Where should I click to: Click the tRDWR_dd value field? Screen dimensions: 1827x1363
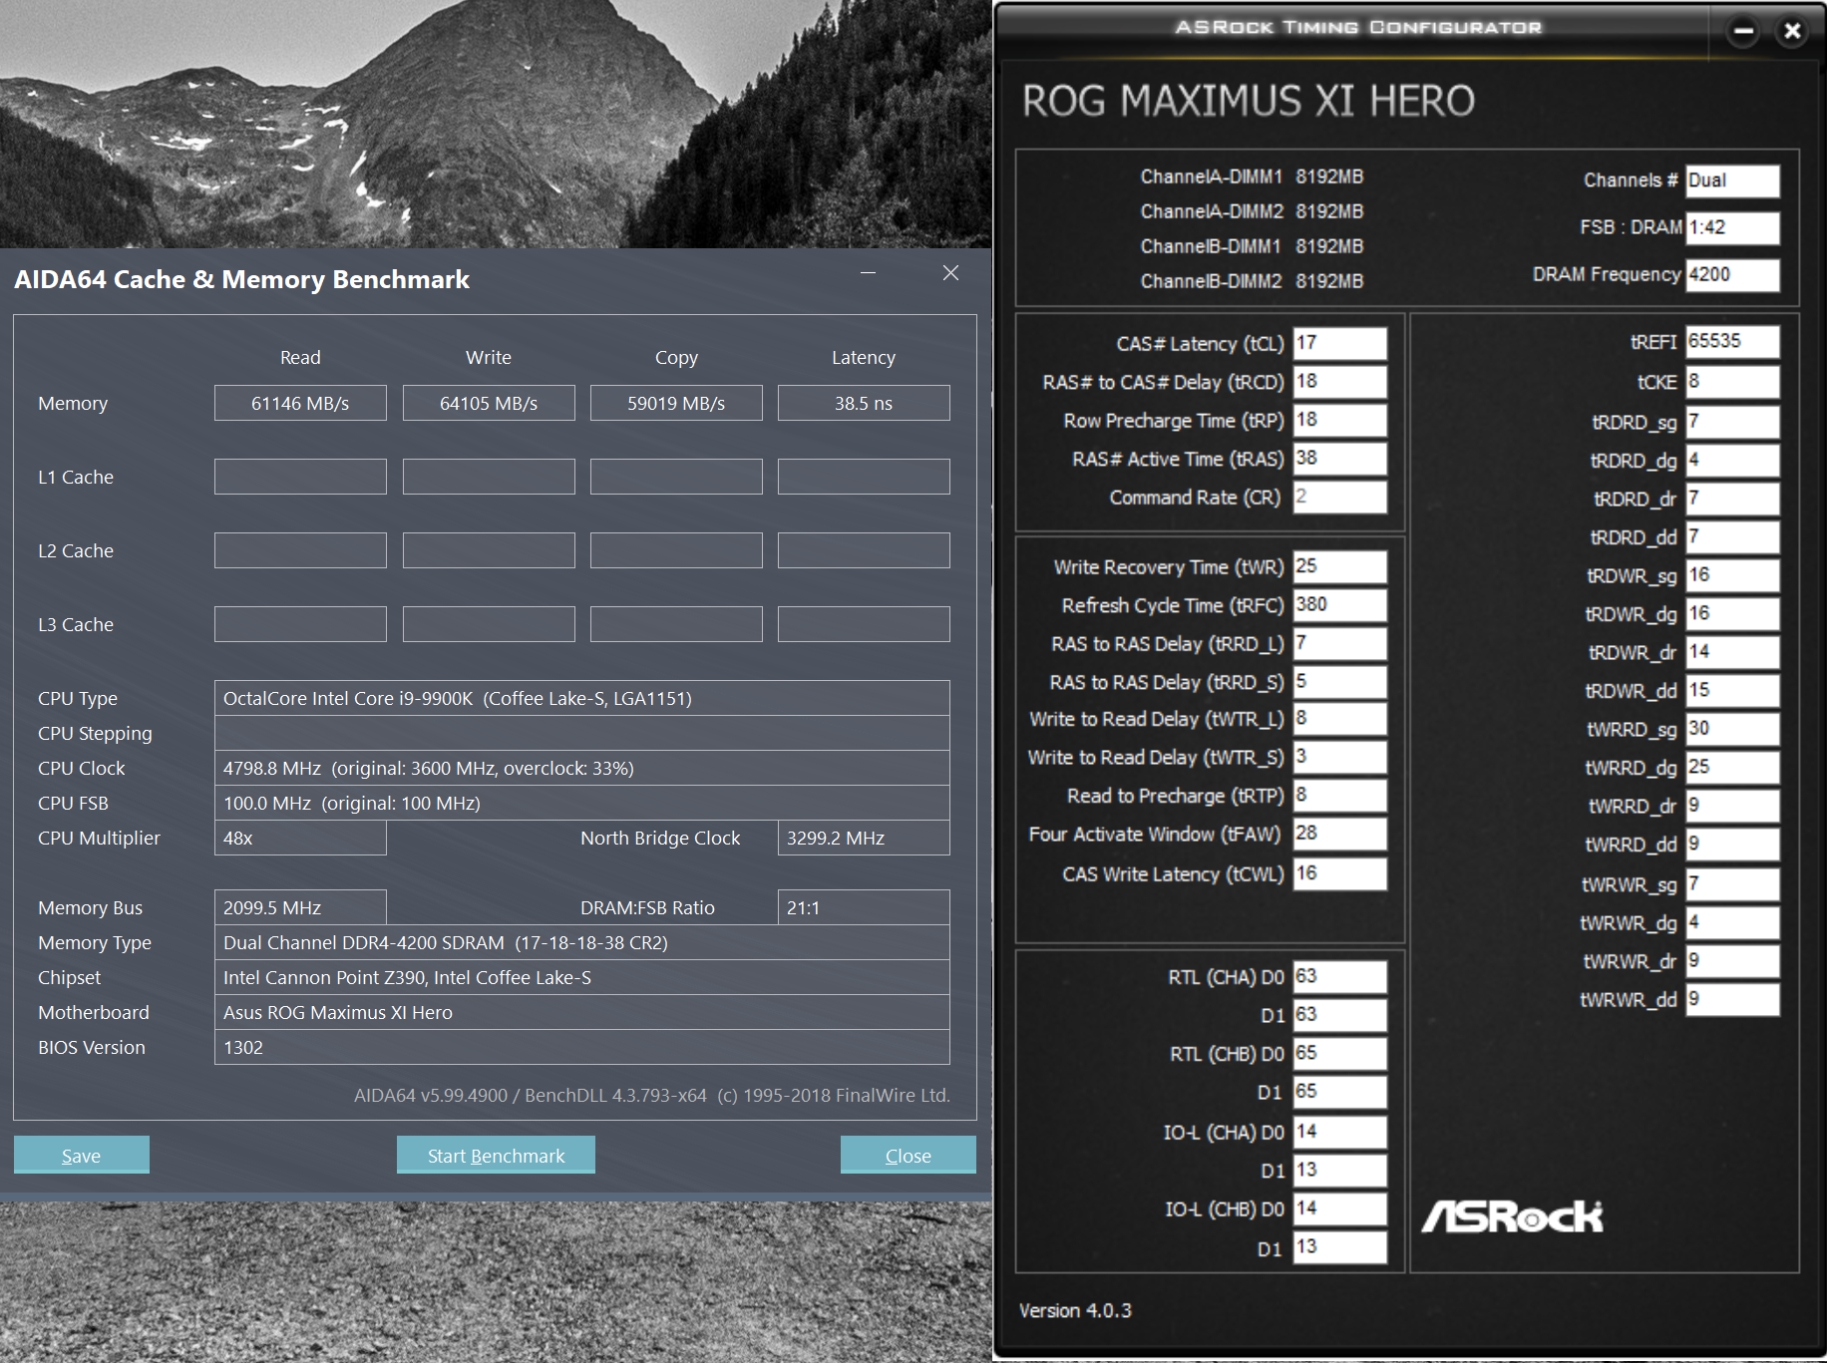click(1732, 690)
